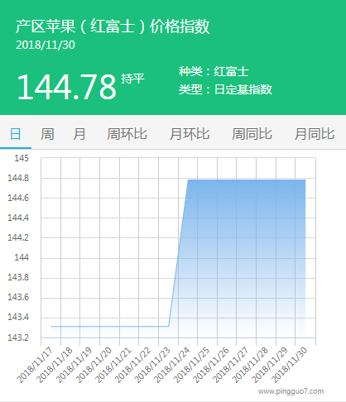This screenshot has width=346, height=402.
Task: Click the y-axis label 144.8
Action: (18, 178)
